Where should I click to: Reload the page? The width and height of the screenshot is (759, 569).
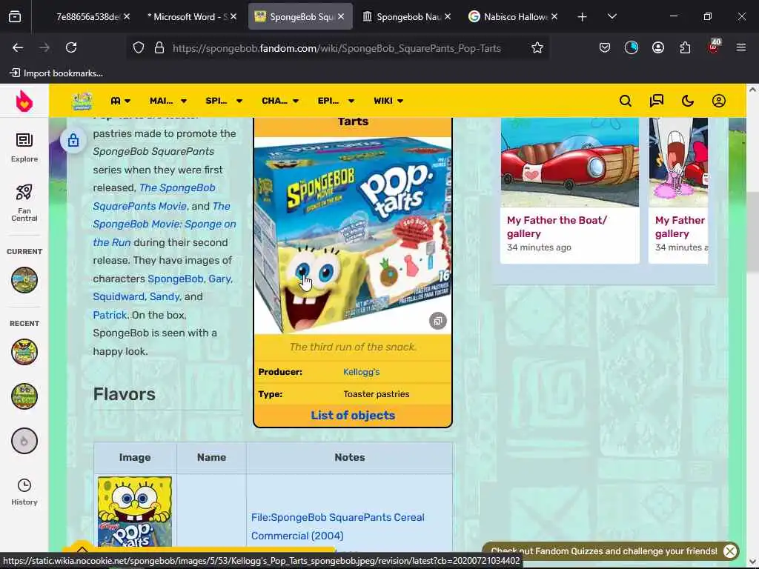point(71,47)
